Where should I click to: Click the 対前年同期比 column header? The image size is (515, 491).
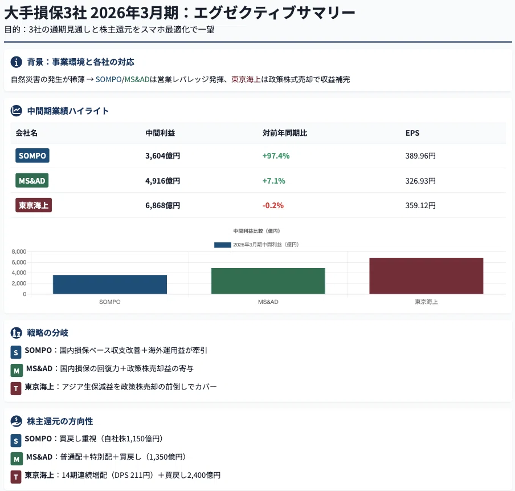click(284, 133)
